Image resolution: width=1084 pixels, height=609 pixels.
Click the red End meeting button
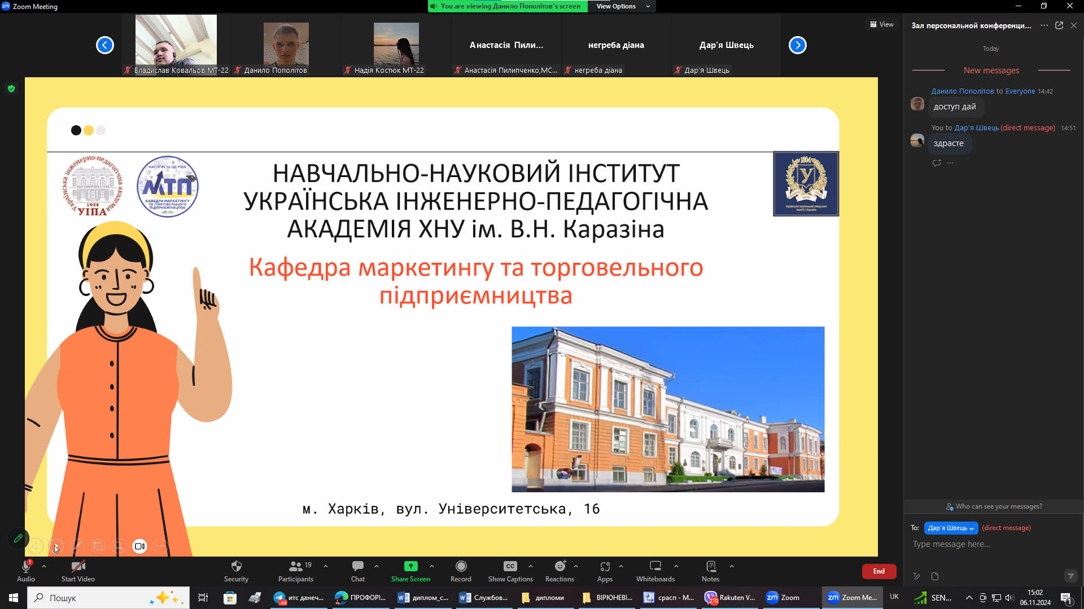pyautogui.click(x=878, y=571)
